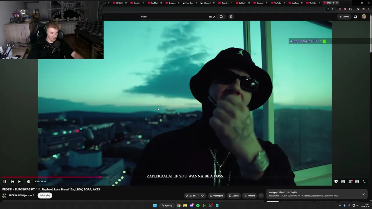Open Chrome three-dot menu
Viewport: 372px width, 209px height.
369,9
